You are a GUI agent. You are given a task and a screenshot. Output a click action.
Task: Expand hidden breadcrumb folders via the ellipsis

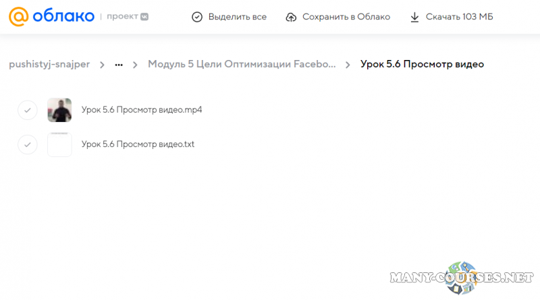pos(119,65)
